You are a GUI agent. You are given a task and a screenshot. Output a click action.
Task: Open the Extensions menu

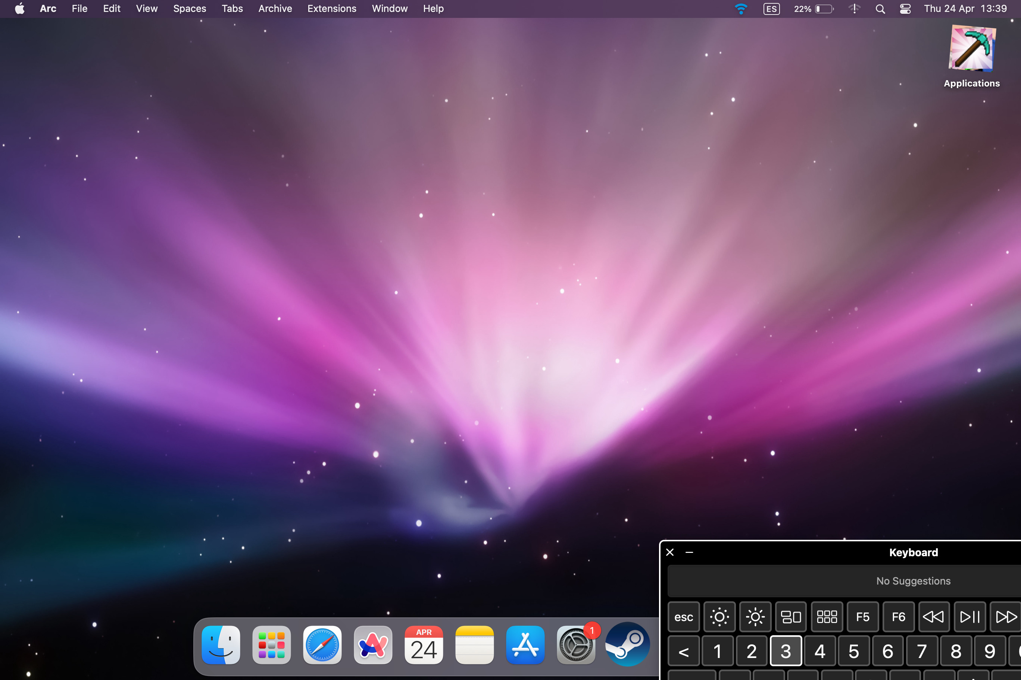[332, 9]
